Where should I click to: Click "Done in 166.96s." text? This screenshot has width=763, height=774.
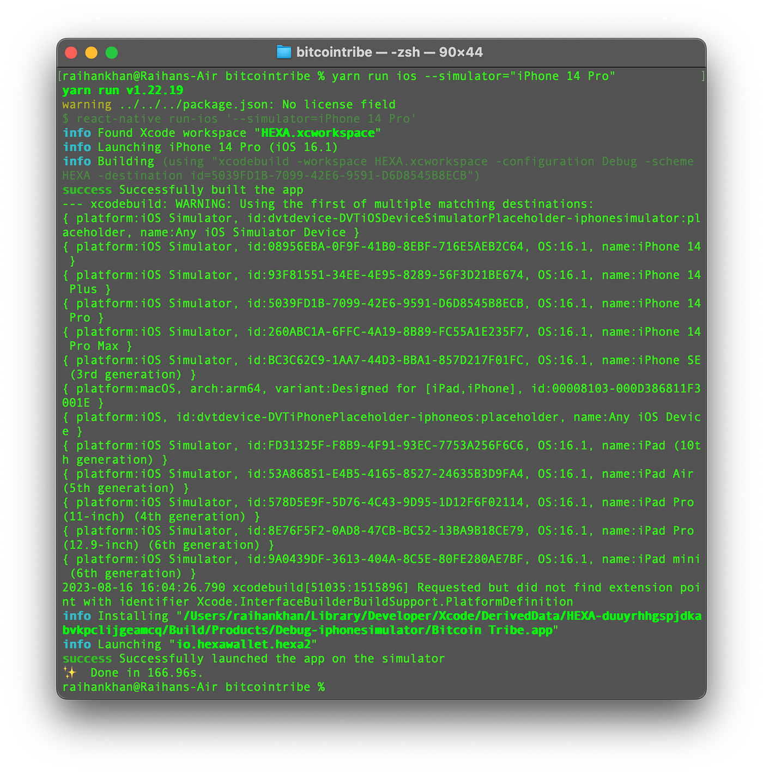147,673
